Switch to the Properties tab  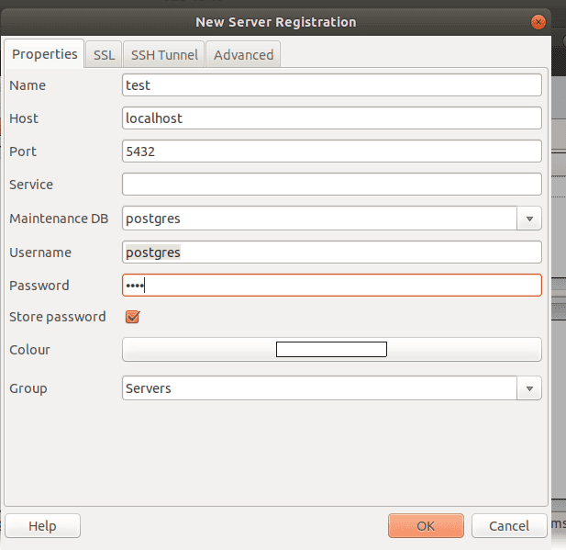(44, 54)
